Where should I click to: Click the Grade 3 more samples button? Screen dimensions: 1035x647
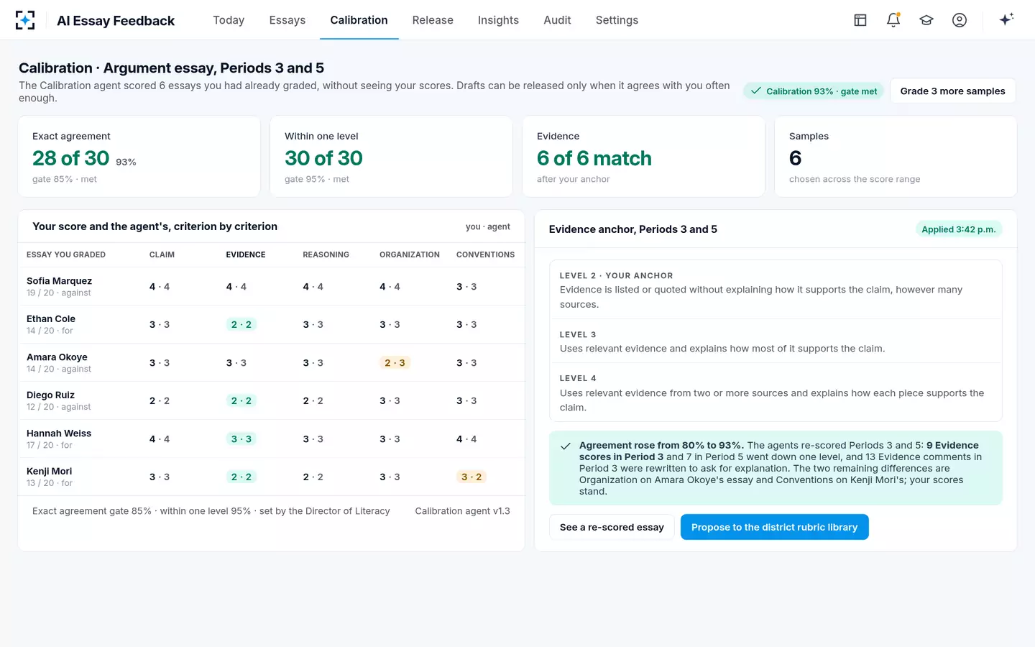click(952, 91)
